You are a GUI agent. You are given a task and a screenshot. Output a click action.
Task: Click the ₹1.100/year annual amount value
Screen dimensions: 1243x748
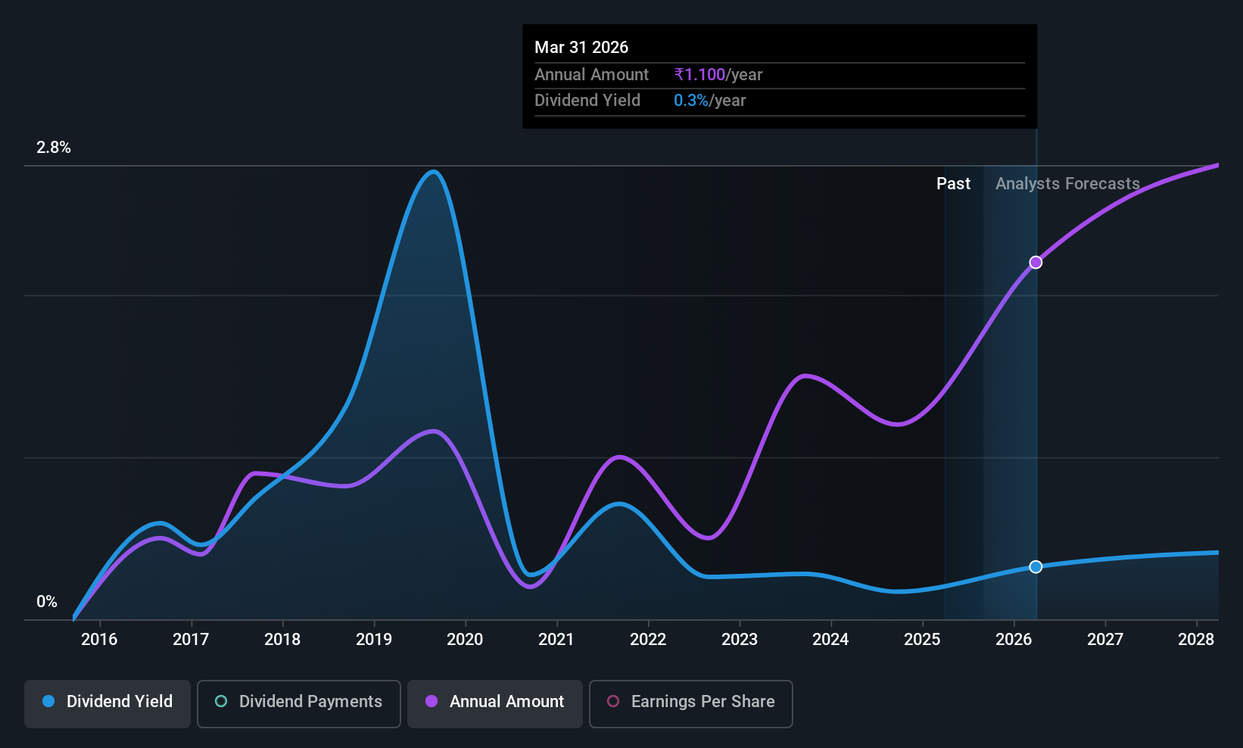718,75
